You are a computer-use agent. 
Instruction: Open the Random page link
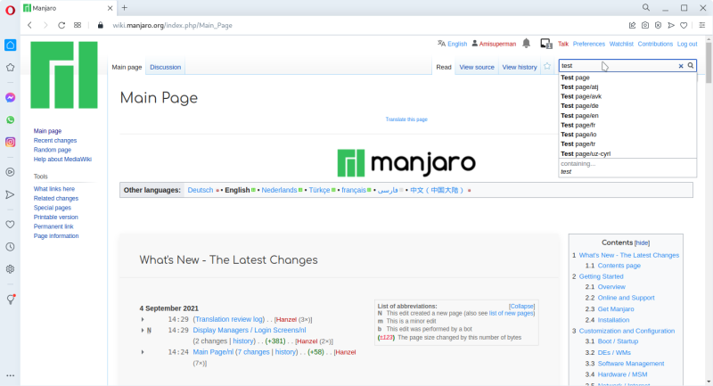click(53, 150)
